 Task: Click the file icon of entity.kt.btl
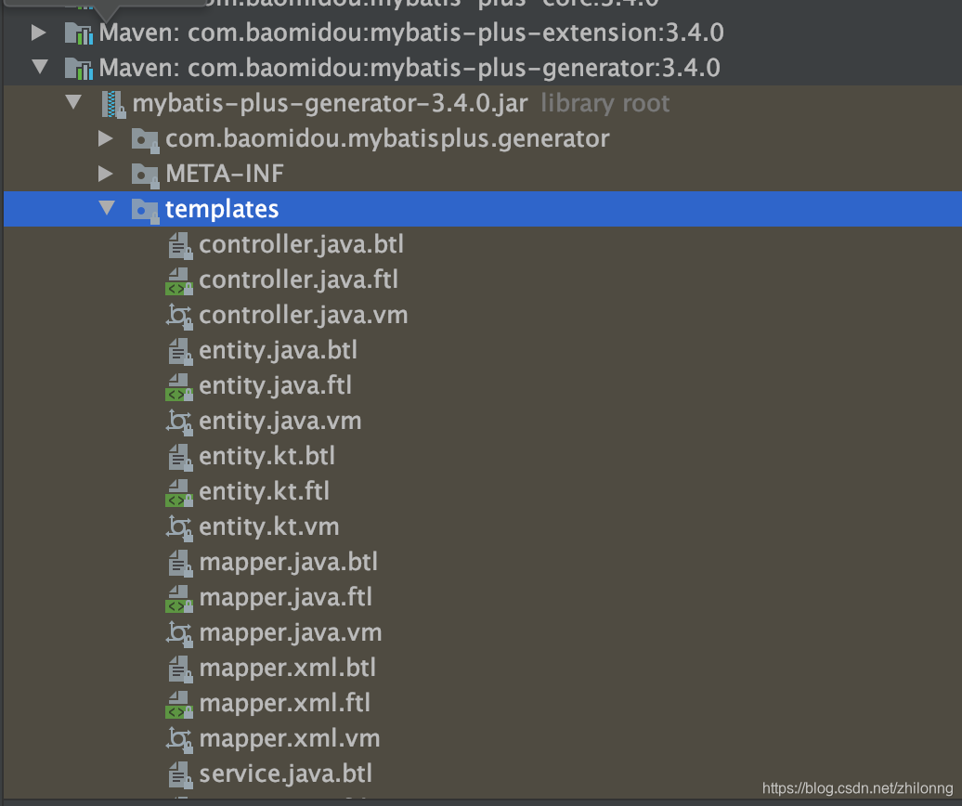click(180, 458)
